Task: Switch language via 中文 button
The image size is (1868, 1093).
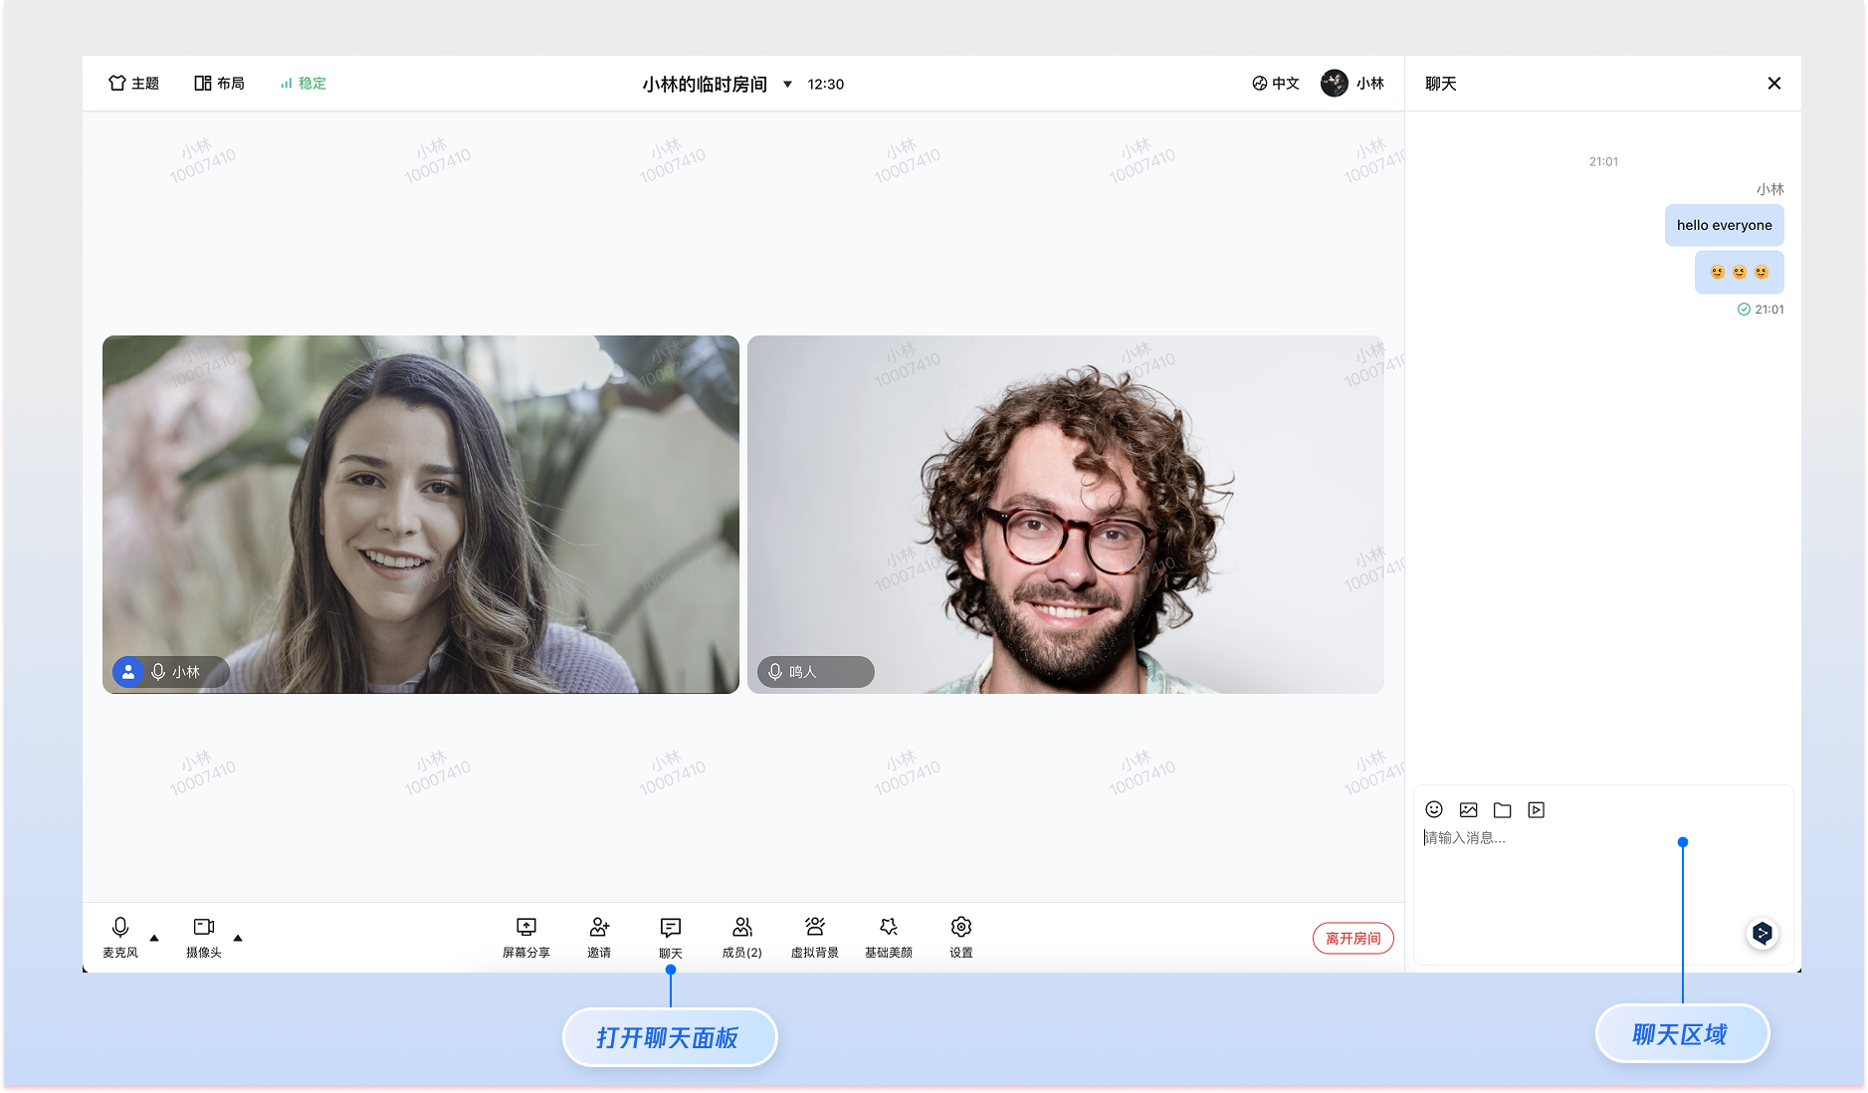Action: [x=1276, y=84]
